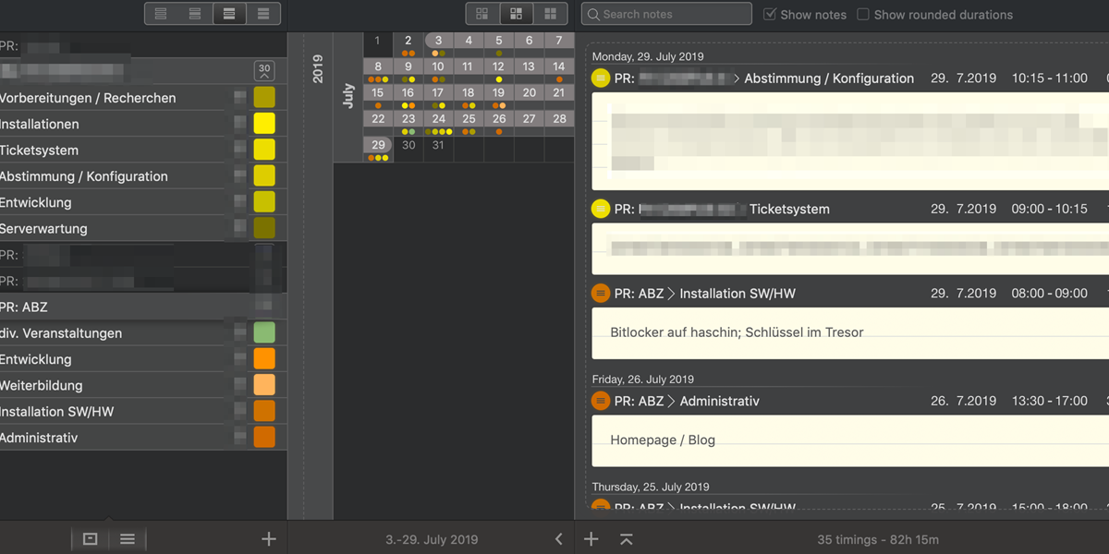Click the yellow color swatch next to Installationen
1109x554 pixels.
click(264, 125)
